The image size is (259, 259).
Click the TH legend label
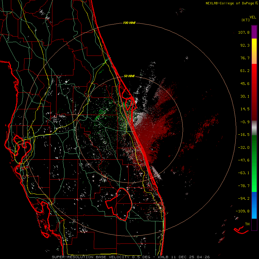coord(247,224)
